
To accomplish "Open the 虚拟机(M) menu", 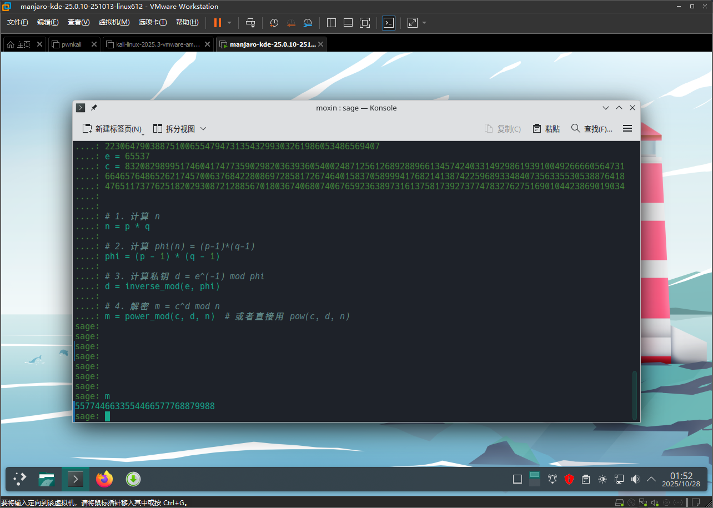I will 114,22.
